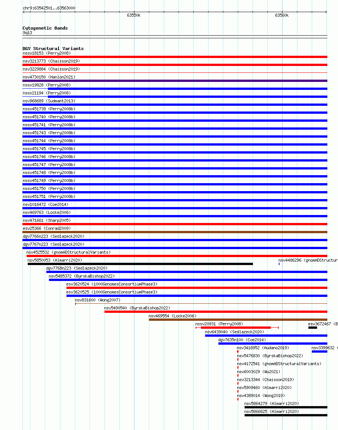The image size is (338, 430).
Task: Click the blue nsv3399632 variant bar
Action: tap(320, 352)
